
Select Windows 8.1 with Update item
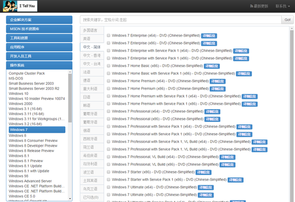click(29, 171)
